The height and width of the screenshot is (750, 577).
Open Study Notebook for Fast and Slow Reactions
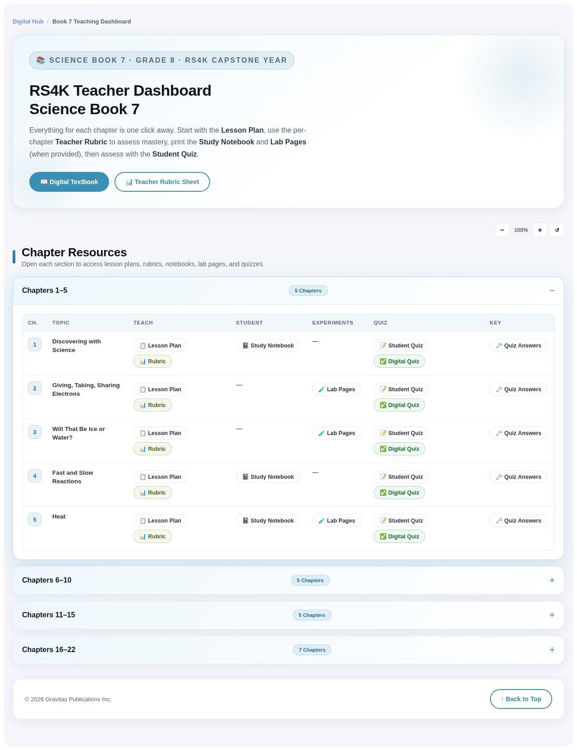(268, 477)
